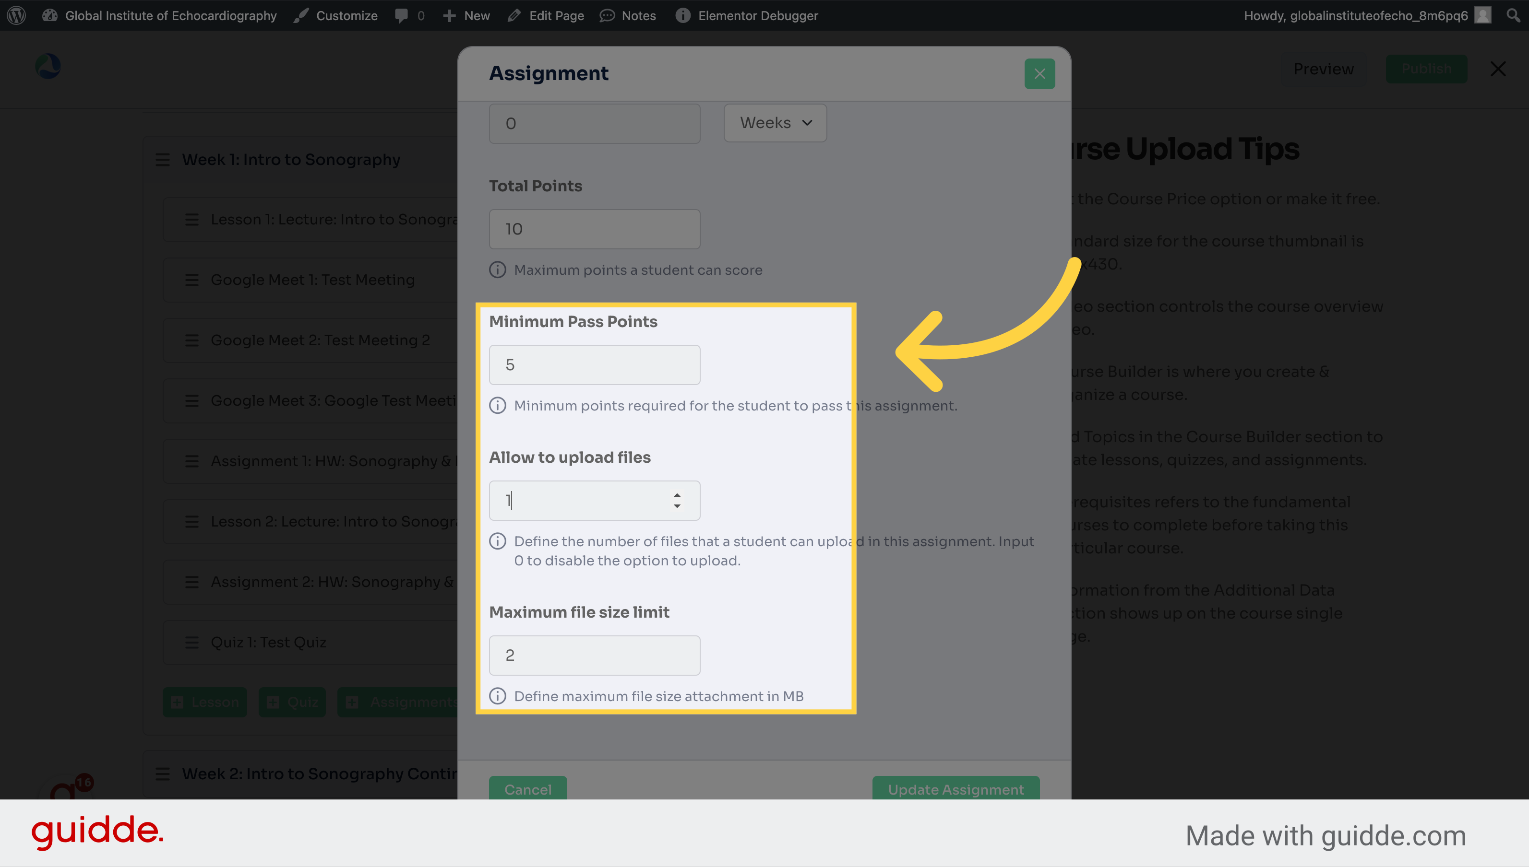Screen dimensions: 1529x867
Task: Open Notes in the admin bar
Action: (628, 15)
